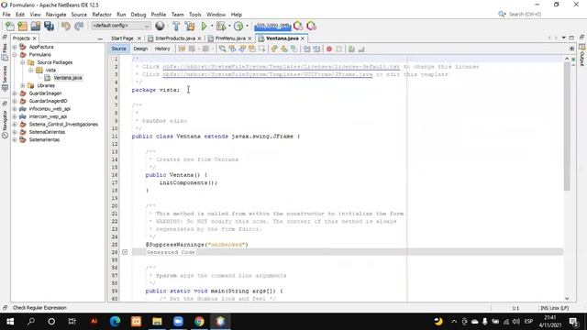This screenshot has width=587, height=330.
Task: Switch to the FrmMenu.java tab
Action: [230, 38]
